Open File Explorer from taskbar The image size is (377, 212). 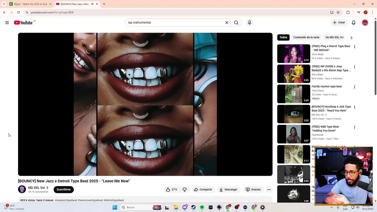click(176, 207)
